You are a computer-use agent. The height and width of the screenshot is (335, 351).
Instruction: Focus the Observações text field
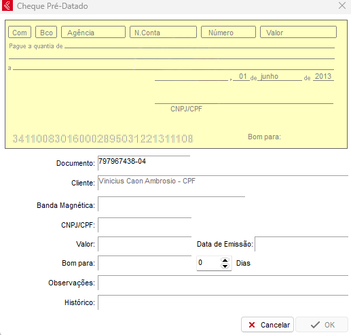point(223,283)
